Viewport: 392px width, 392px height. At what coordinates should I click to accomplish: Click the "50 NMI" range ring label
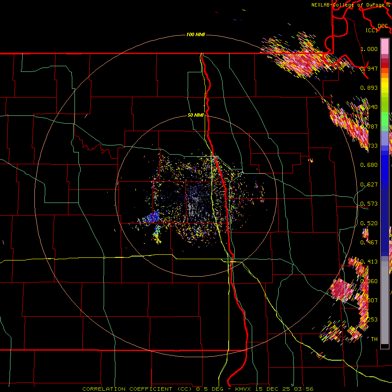coord(196,115)
